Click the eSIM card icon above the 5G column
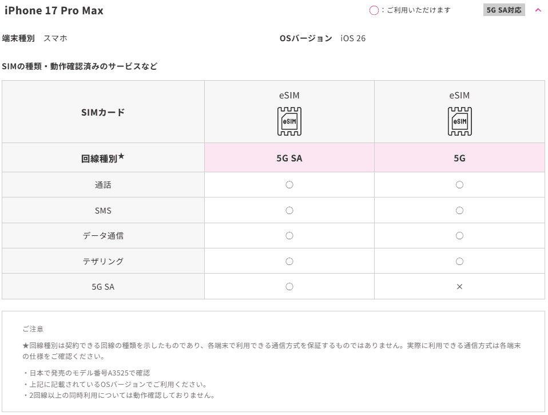Viewport: 548px width, 415px height. (459, 121)
